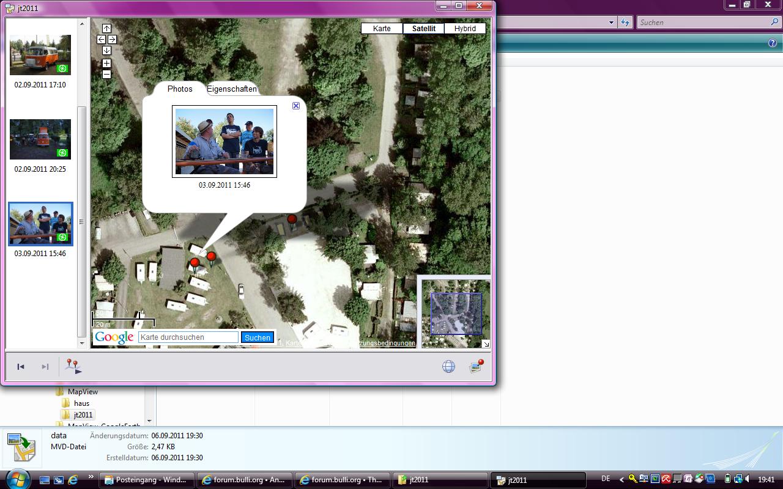Open the Eigenschaften tab in info bubble

coord(232,89)
